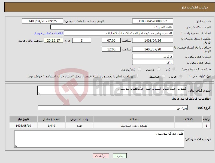
Task: Click response deadline date 1403/04/24
Action: [153, 40]
